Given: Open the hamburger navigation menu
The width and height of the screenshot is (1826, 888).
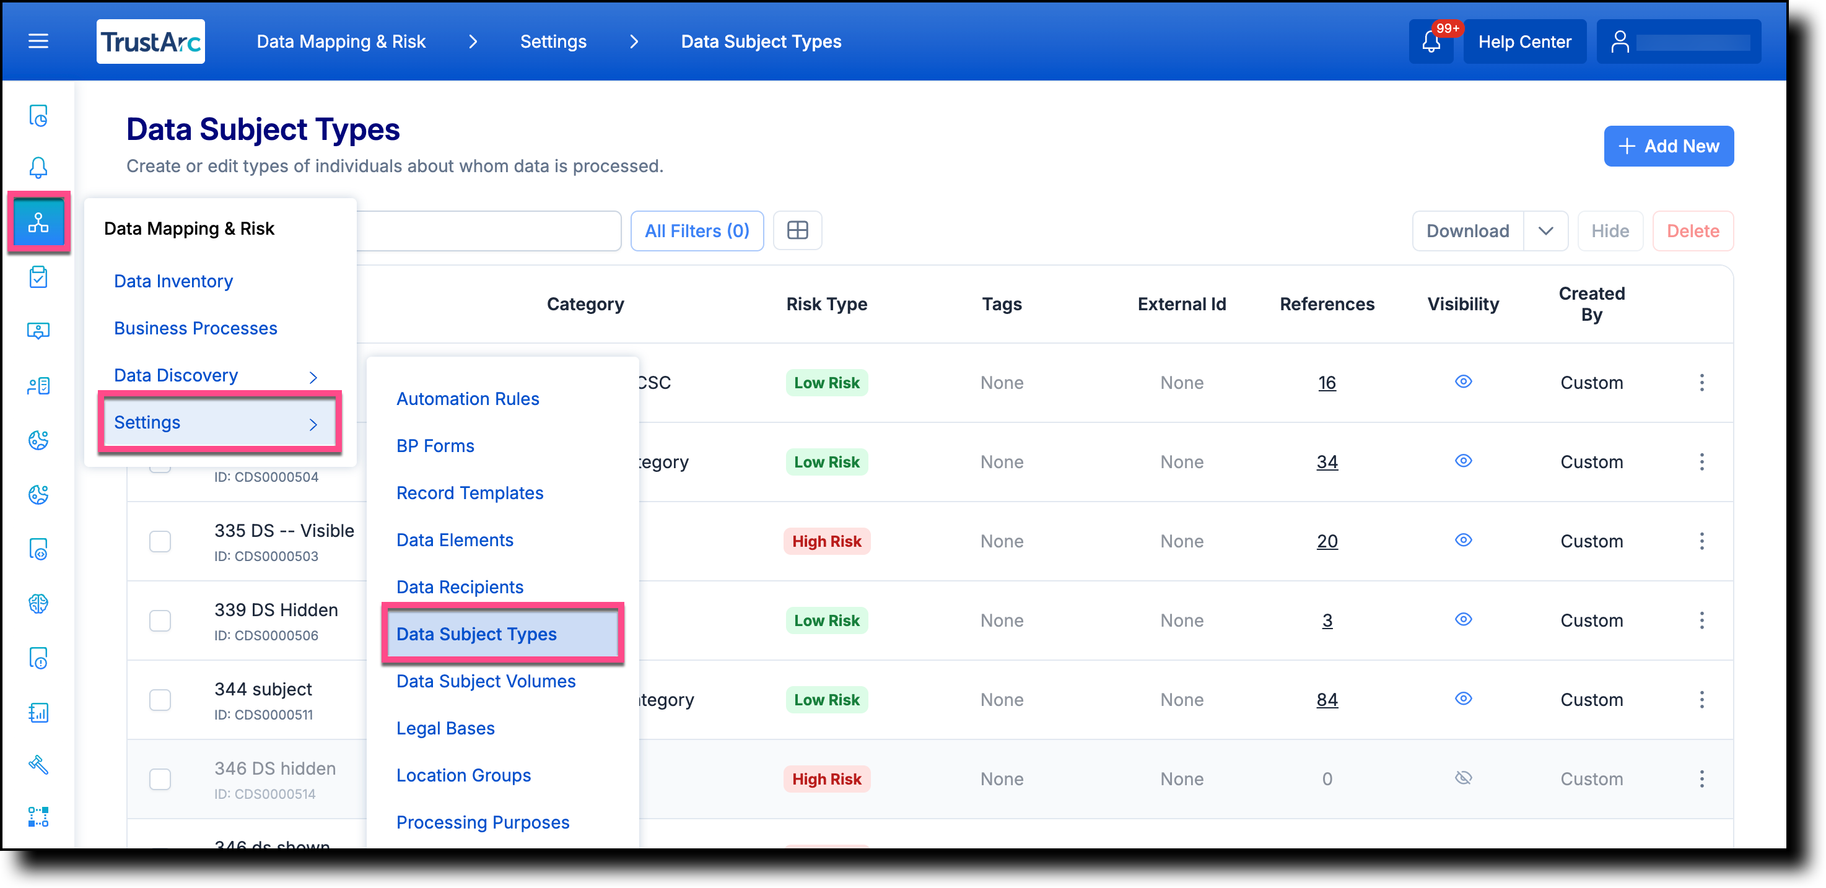Looking at the screenshot, I should (x=38, y=41).
